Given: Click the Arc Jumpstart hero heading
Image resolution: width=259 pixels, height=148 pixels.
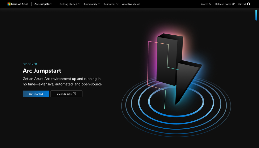Looking at the screenshot, I should click(x=42, y=71).
